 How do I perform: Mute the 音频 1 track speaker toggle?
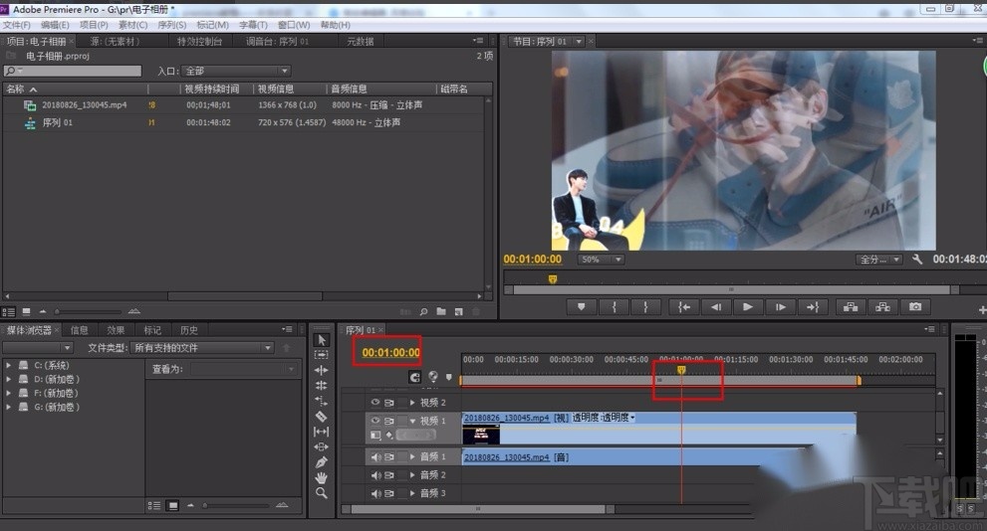tap(375, 457)
